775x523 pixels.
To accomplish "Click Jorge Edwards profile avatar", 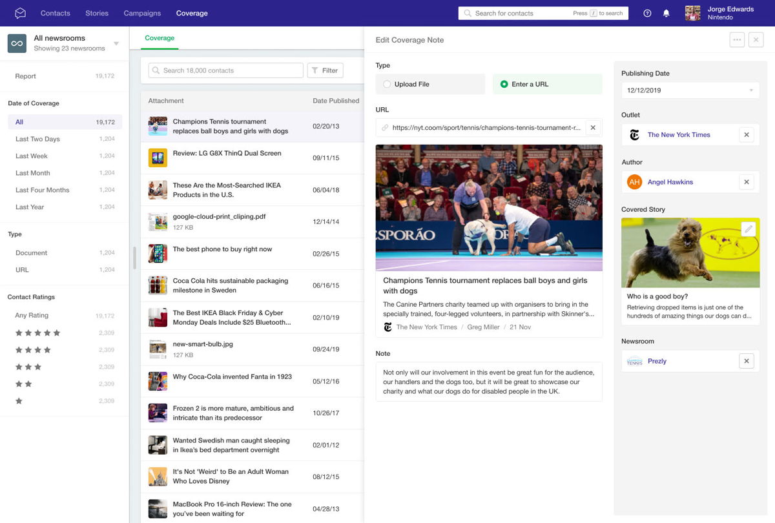I will pyautogui.click(x=693, y=13).
